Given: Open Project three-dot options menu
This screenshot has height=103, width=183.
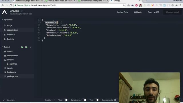Looking at the screenshot, I should 31,47.
